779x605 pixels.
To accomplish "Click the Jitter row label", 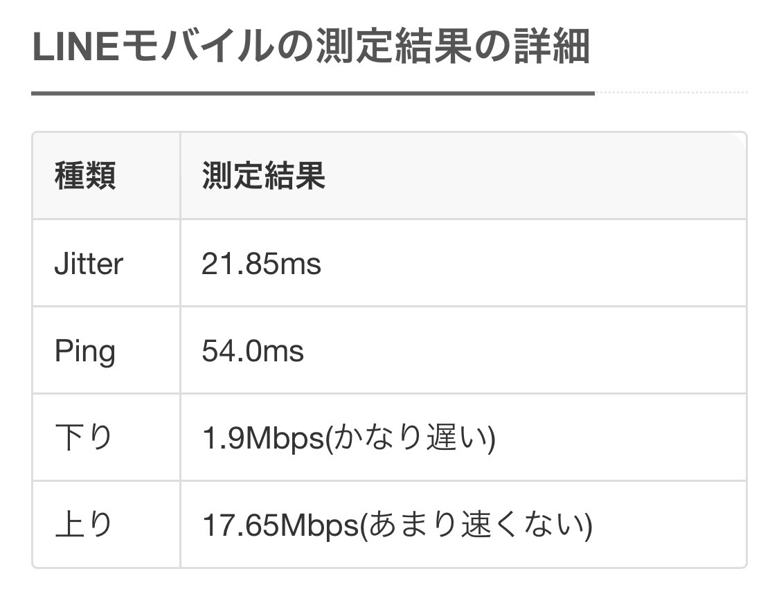I will point(89,263).
